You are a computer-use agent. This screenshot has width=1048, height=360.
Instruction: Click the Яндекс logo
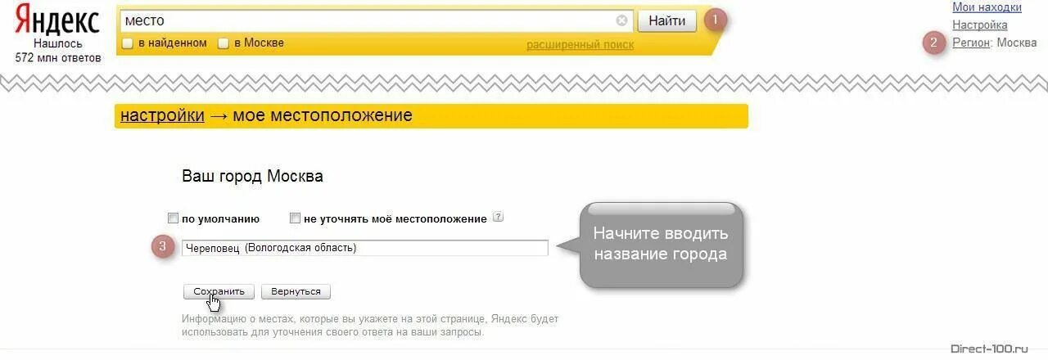(x=57, y=20)
